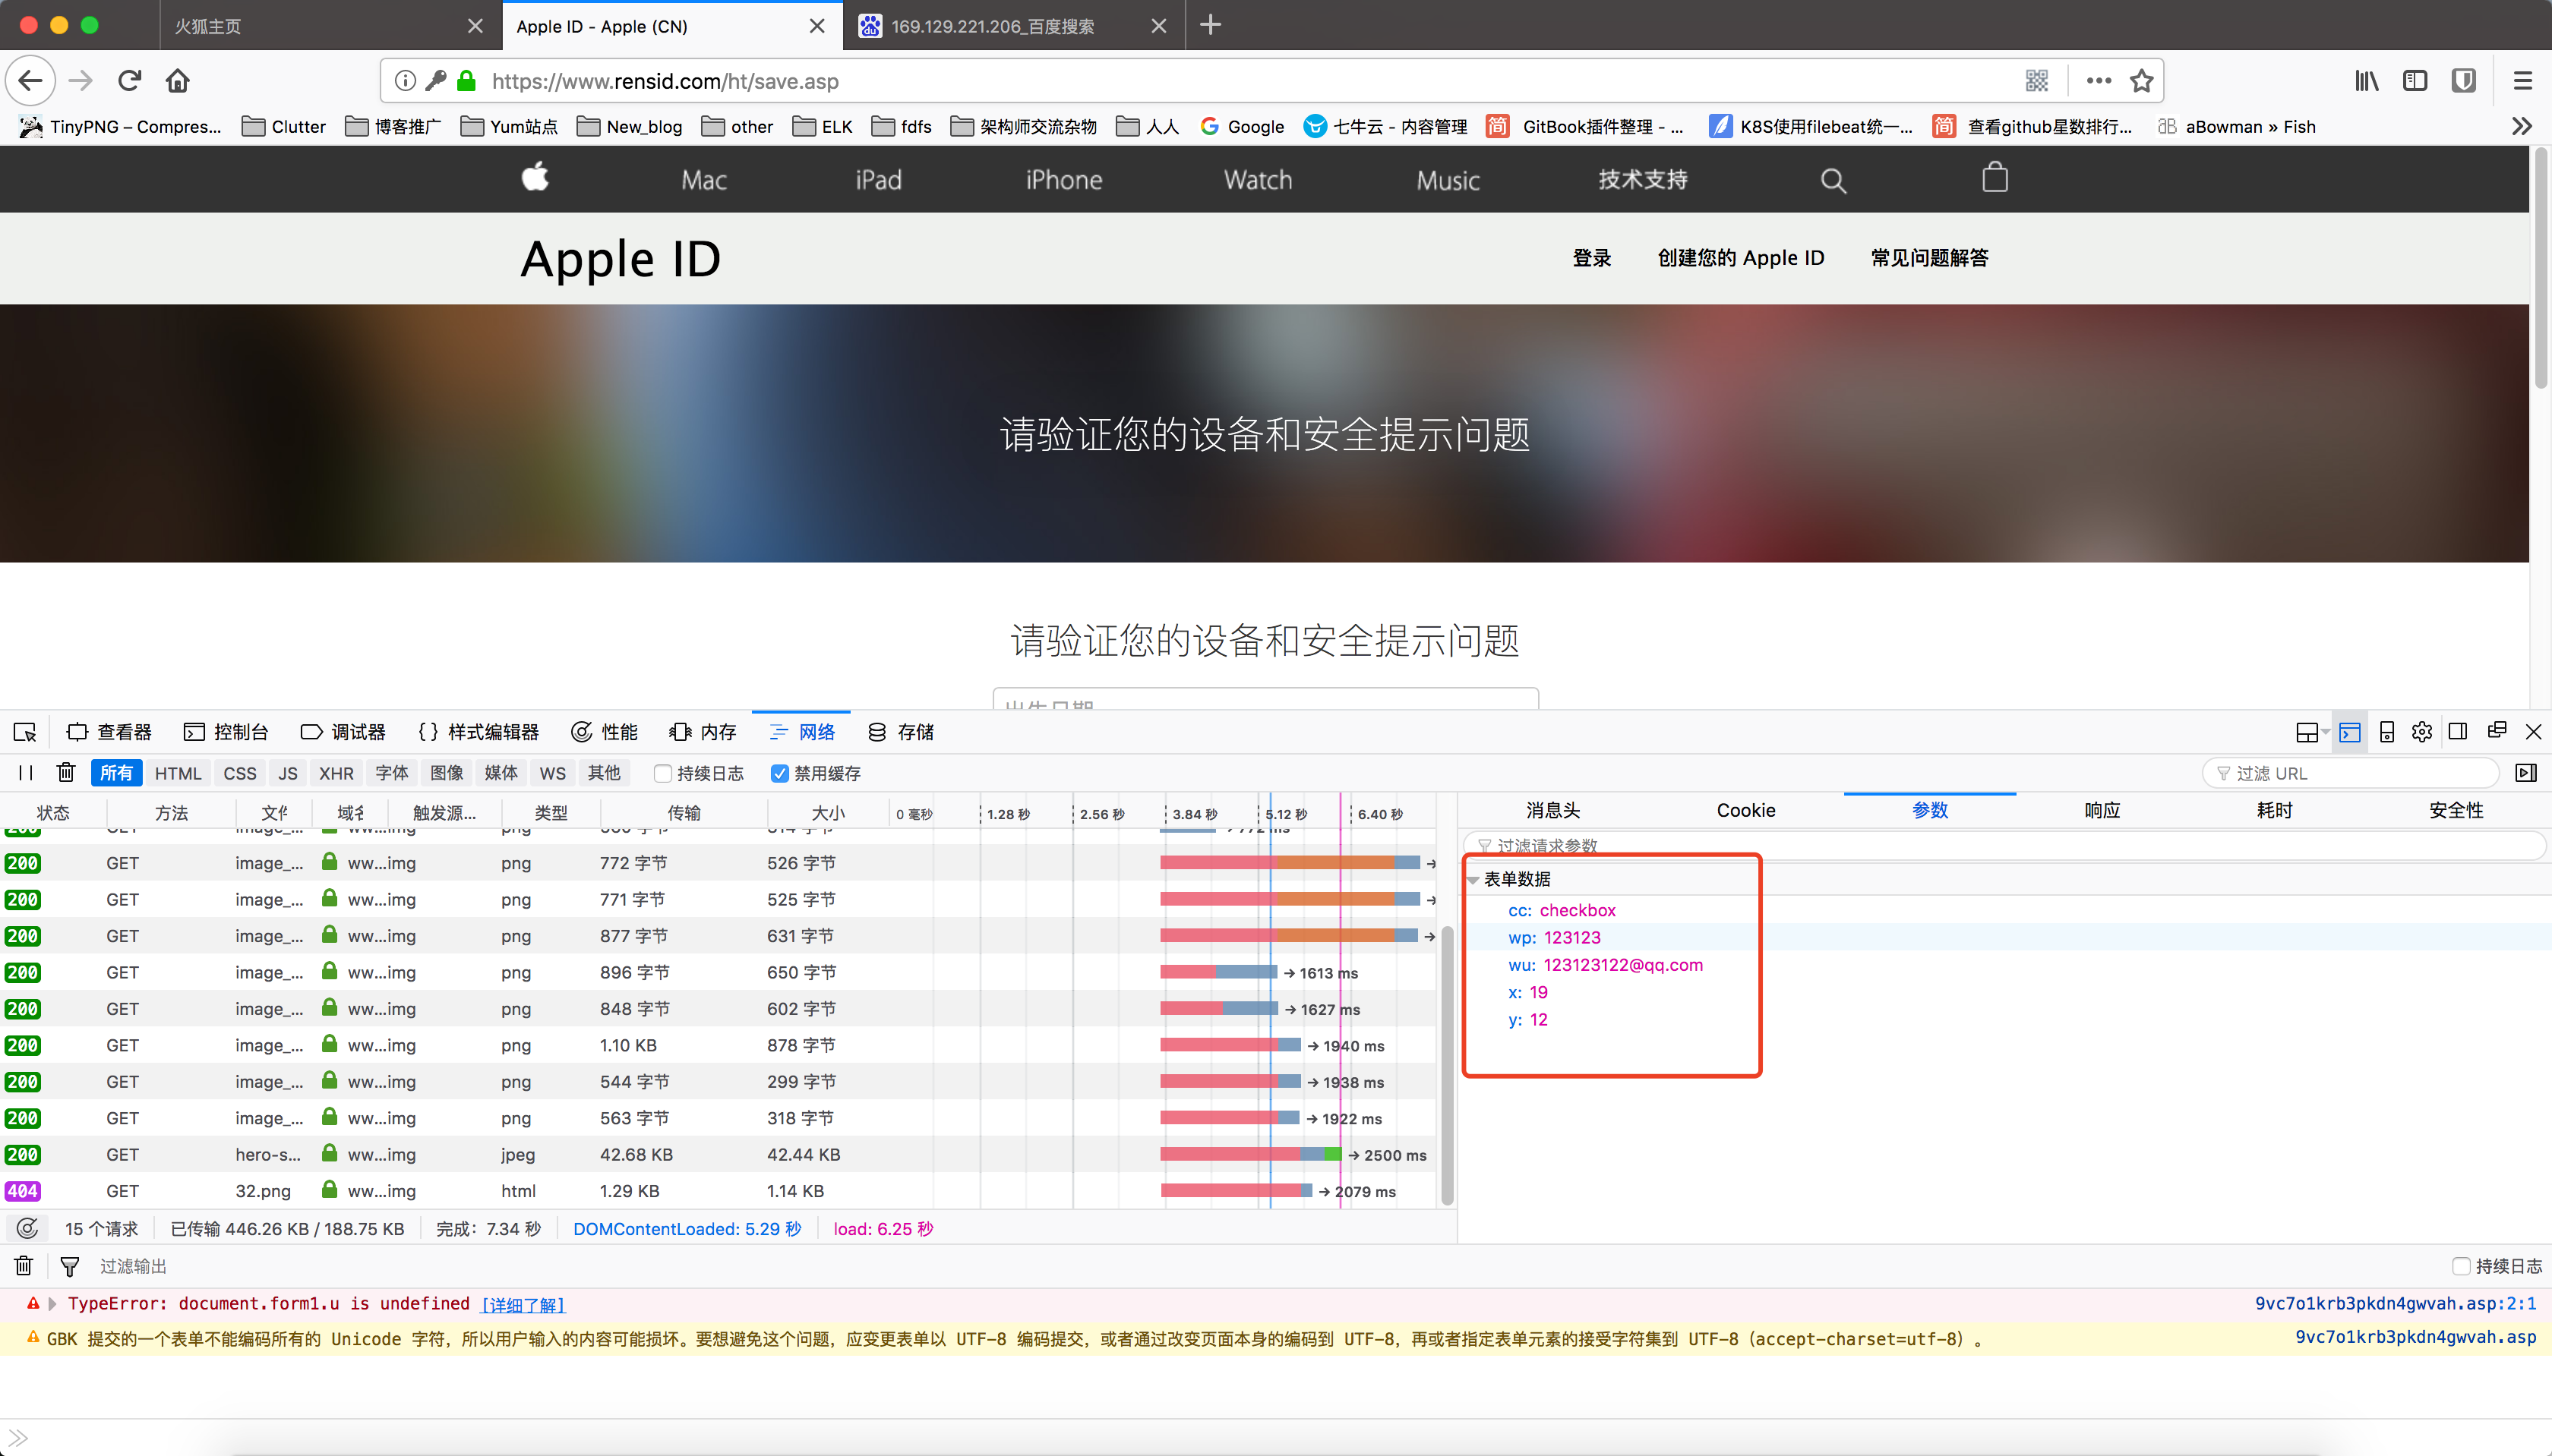Click the Apple shopping bag icon
Screen dimensions: 2552x1456
click(1995, 179)
